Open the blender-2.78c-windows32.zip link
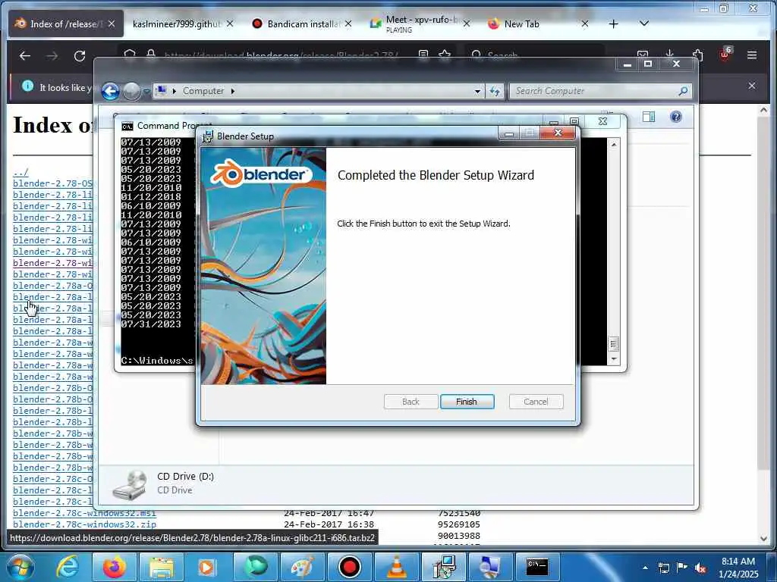The image size is (777, 582). point(84,524)
